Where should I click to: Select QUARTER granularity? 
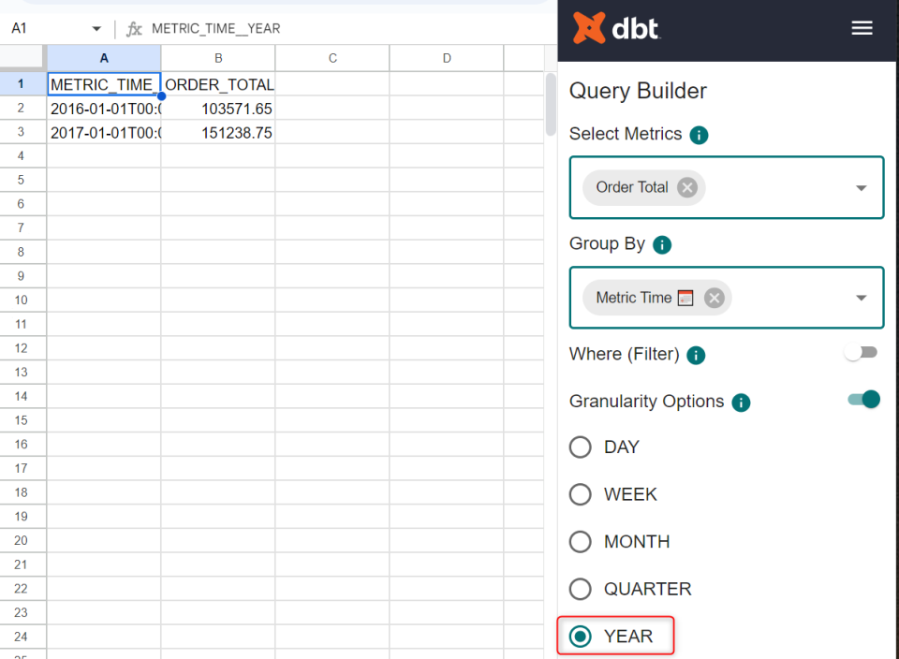click(581, 589)
